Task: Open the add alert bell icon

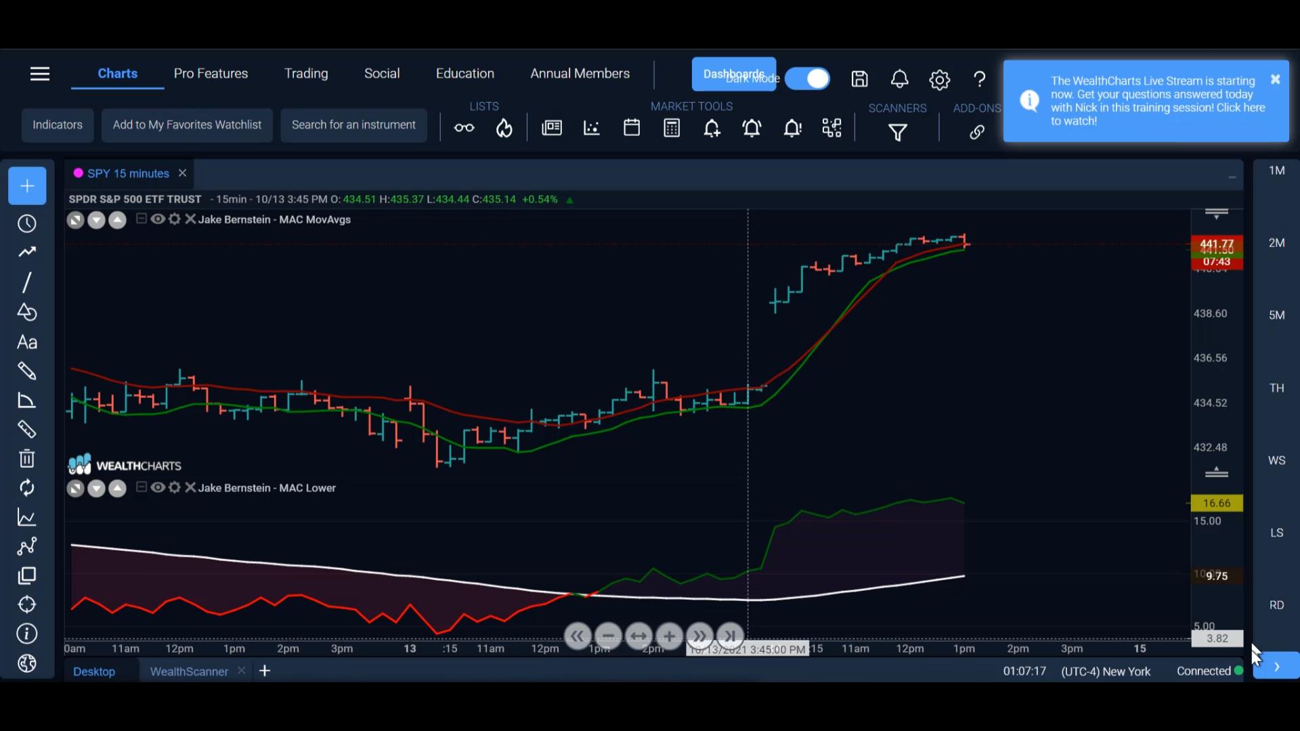Action: [x=712, y=128]
